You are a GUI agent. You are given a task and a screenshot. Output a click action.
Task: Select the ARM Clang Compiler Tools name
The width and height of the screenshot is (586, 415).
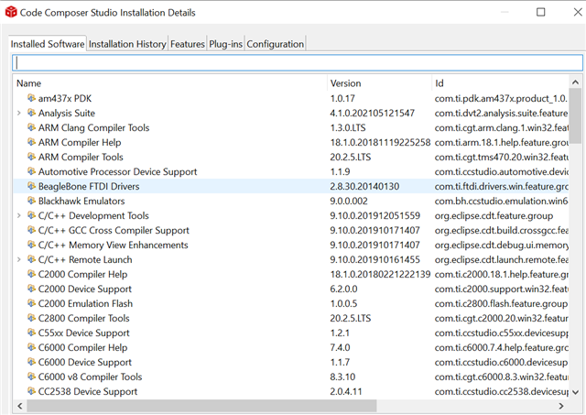tap(93, 127)
